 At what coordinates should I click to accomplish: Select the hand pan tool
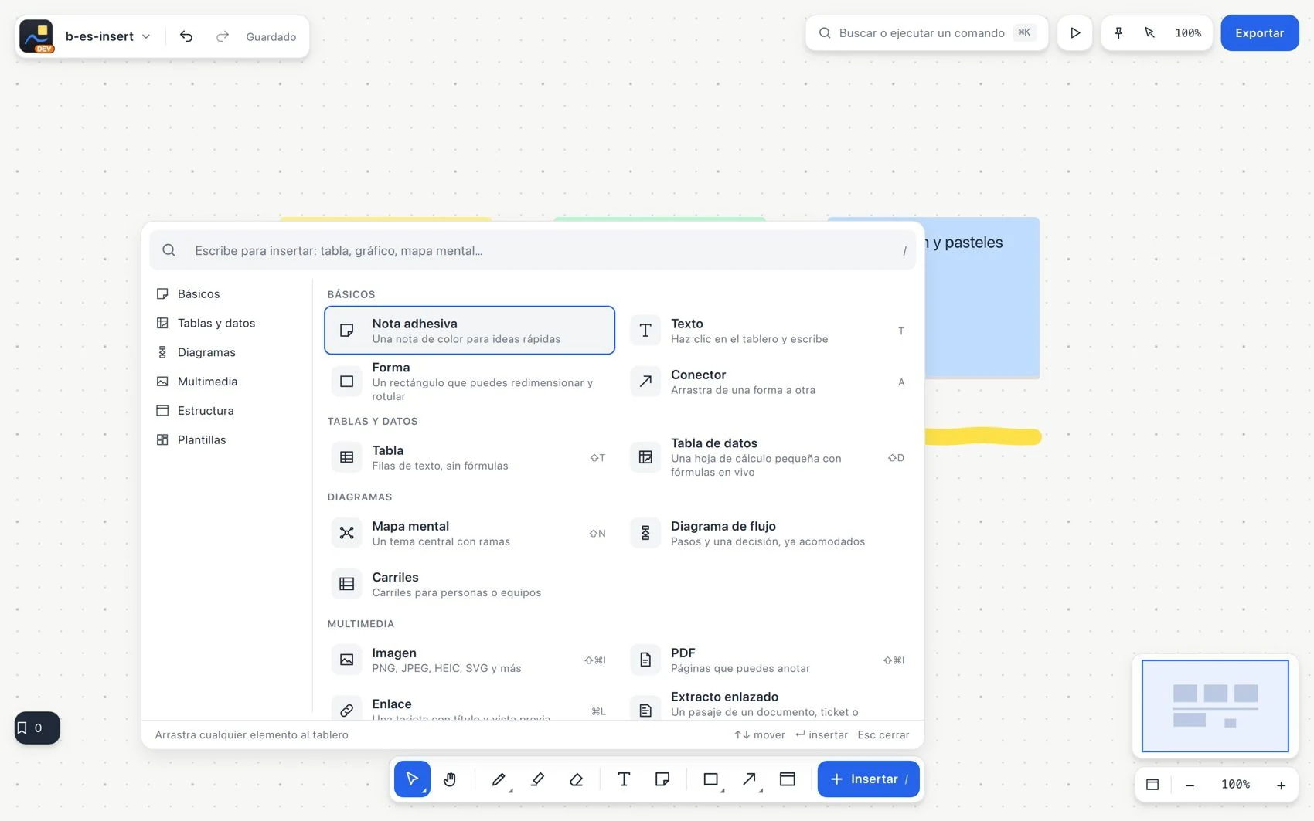point(450,779)
